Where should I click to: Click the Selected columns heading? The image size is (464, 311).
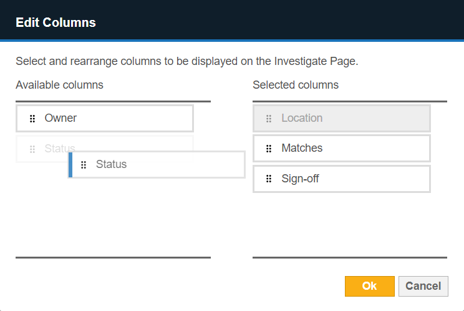point(296,85)
